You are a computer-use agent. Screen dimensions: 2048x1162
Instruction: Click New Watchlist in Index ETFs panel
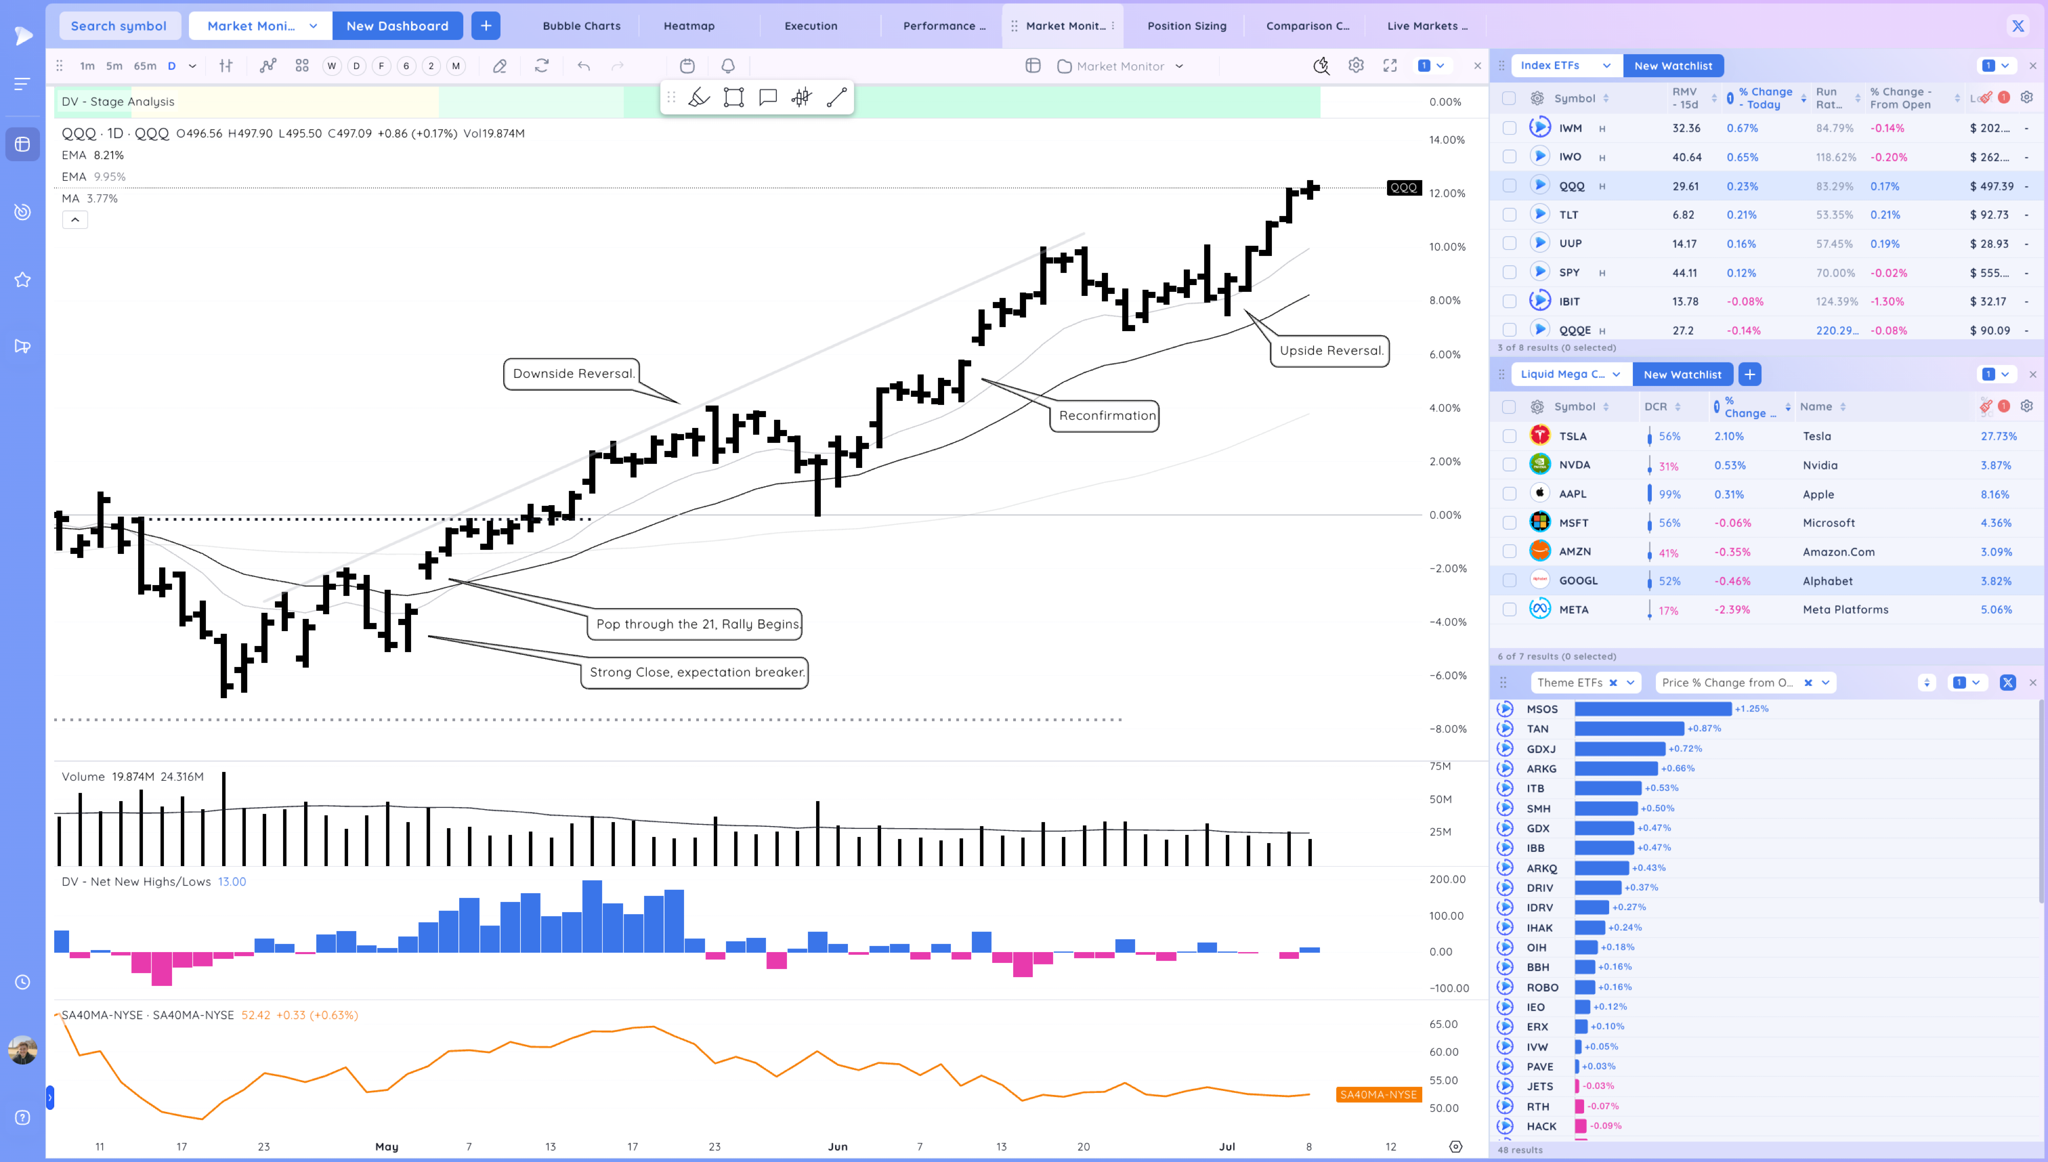coord(1673,66)
